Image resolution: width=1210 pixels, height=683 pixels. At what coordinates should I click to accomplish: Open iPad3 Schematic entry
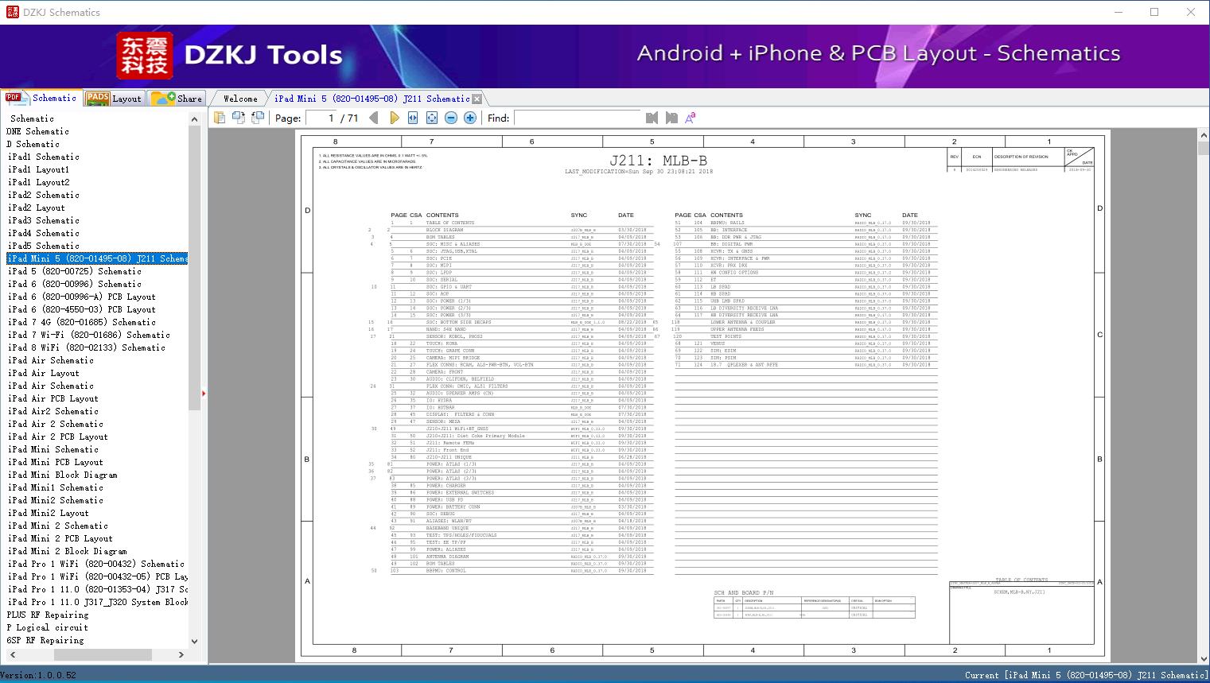point(44,220)
